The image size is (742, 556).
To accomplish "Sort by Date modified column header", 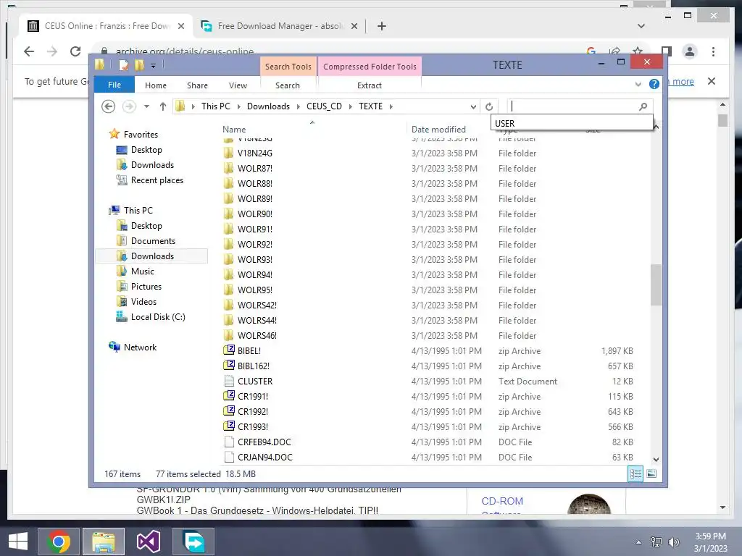I will [x=438, y=130].
